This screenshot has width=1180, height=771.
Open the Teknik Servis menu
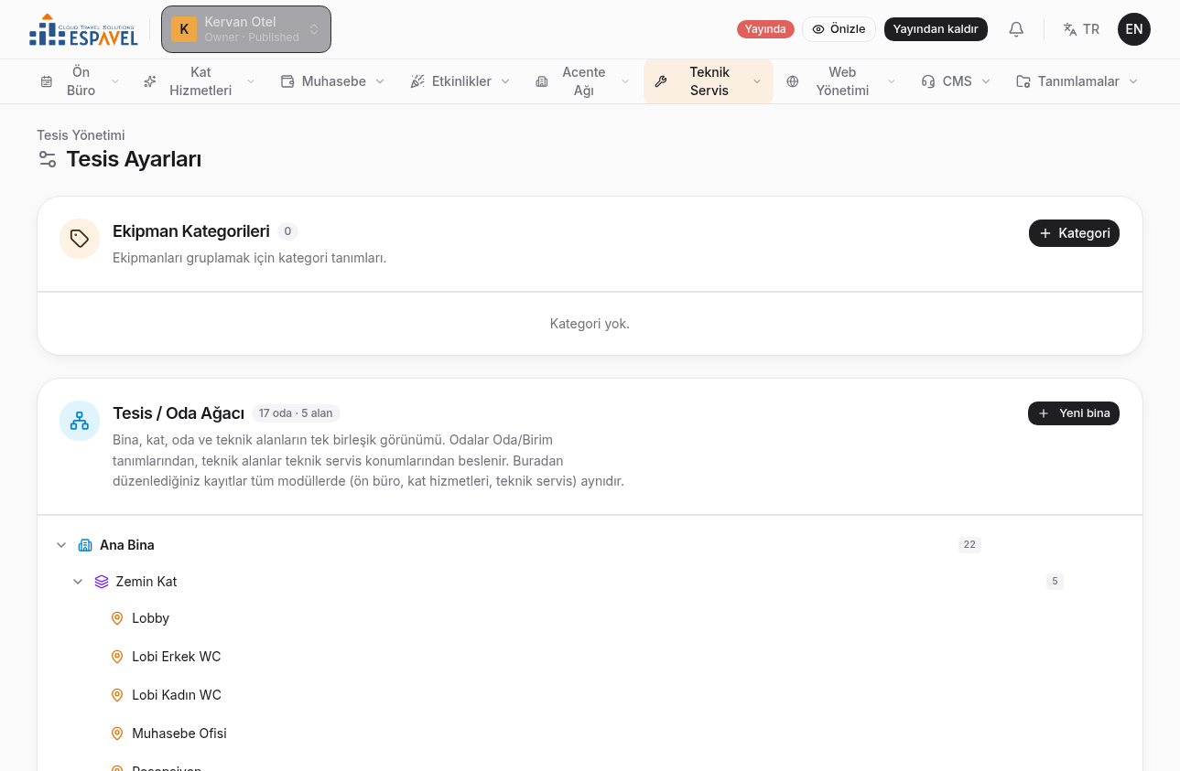point(709,81)
